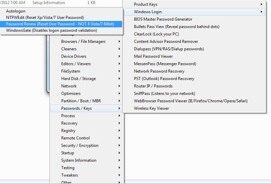Expand arrow next to Hard Disk / Storage

coord(119,78)
